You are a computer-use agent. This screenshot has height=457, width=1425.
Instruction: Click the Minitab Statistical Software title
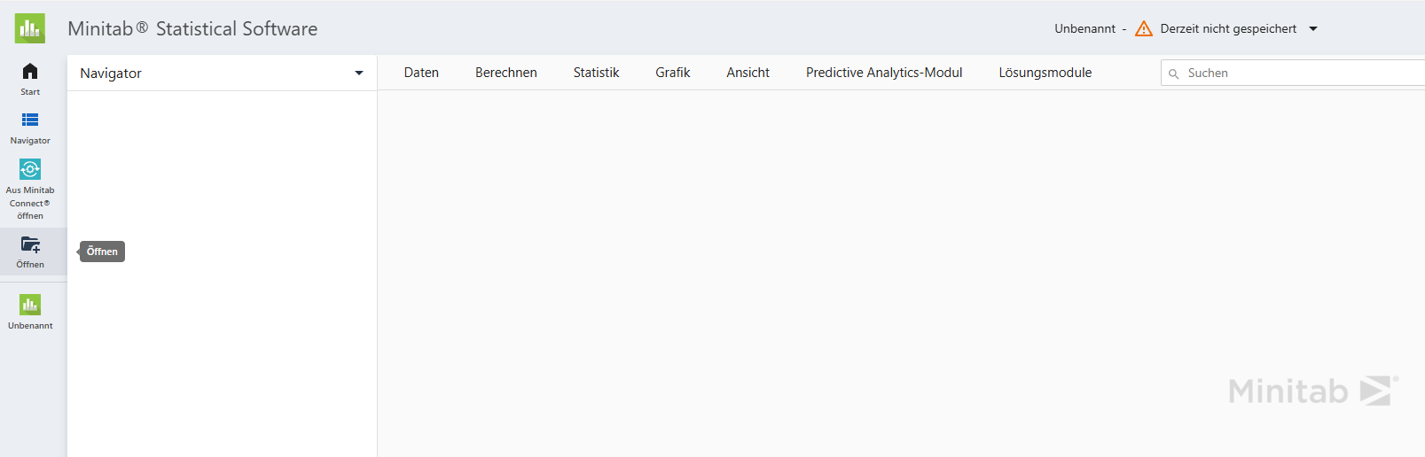(192, 28)
